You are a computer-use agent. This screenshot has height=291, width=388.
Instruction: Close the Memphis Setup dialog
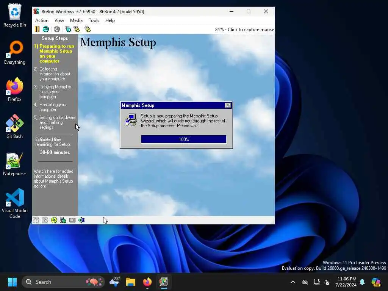click(228, 105)
